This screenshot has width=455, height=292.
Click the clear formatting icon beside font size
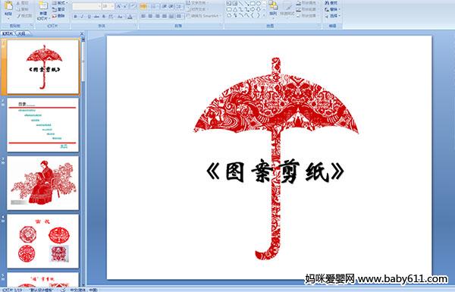point(133,6)
